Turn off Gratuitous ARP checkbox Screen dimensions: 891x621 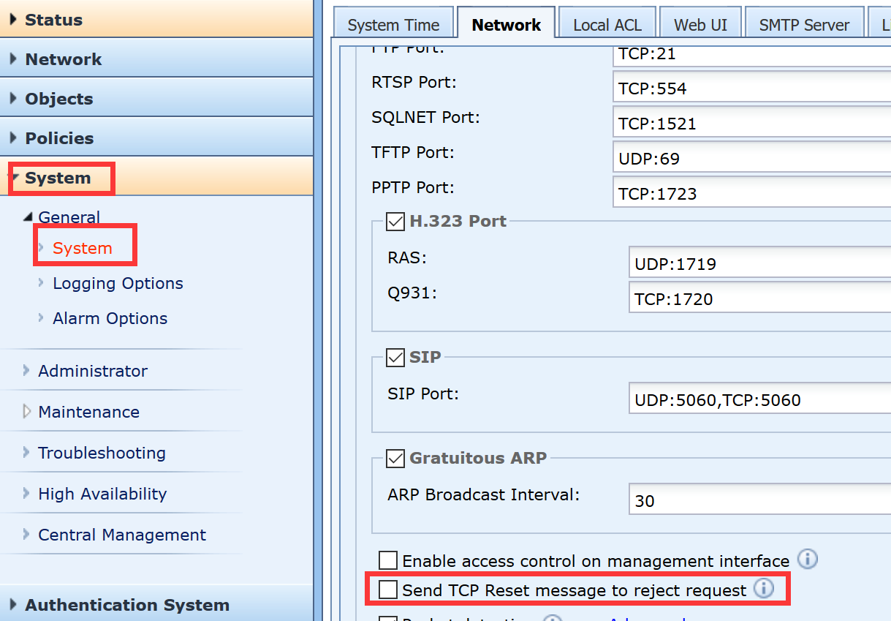tap(395, 458)
